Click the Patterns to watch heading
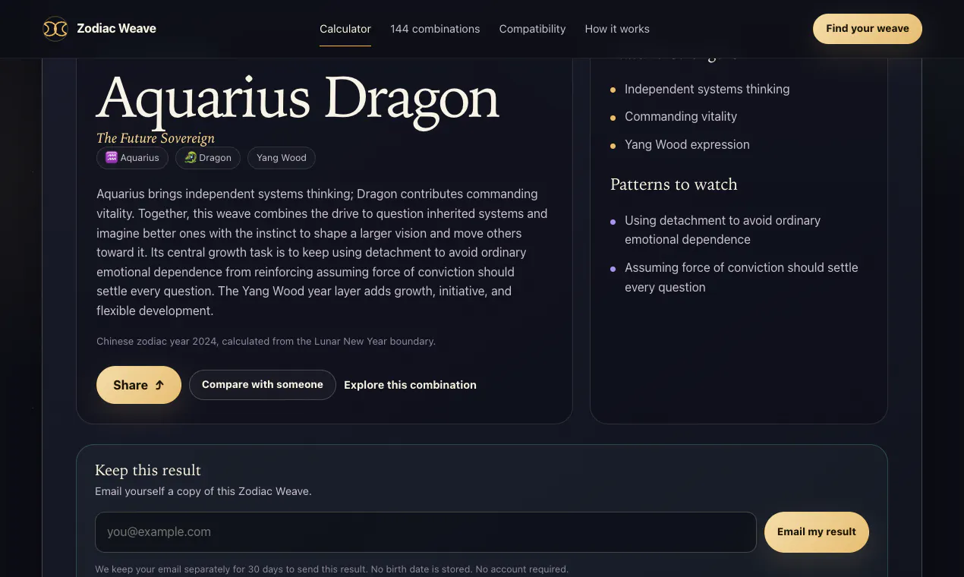964x577 pixels. pyautogui.click(x=674, y=184)
